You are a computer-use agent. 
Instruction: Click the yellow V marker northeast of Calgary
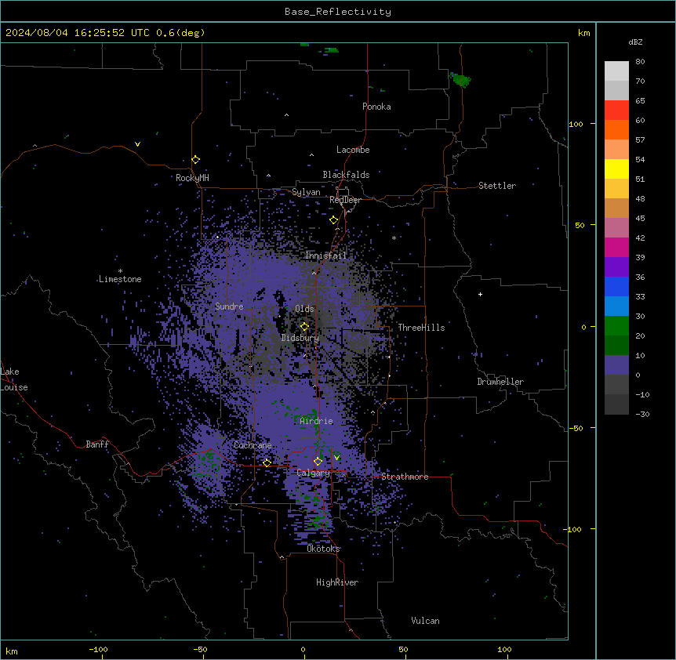[x=336, y=458]
